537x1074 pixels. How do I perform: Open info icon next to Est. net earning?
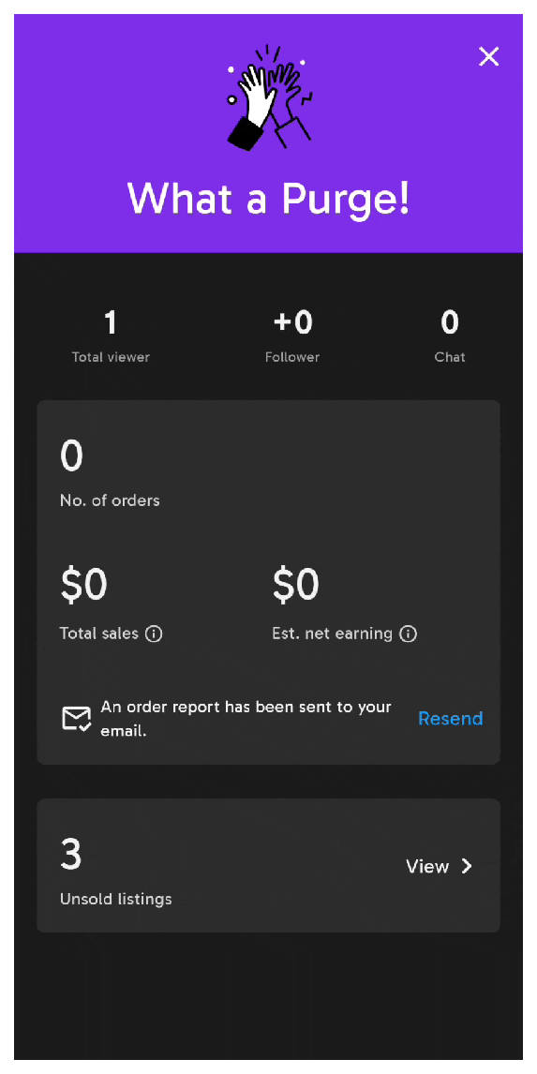pyautogui.click(x=409, y=634)
